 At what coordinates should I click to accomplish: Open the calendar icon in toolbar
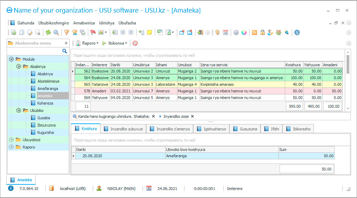tap(226, 32)
